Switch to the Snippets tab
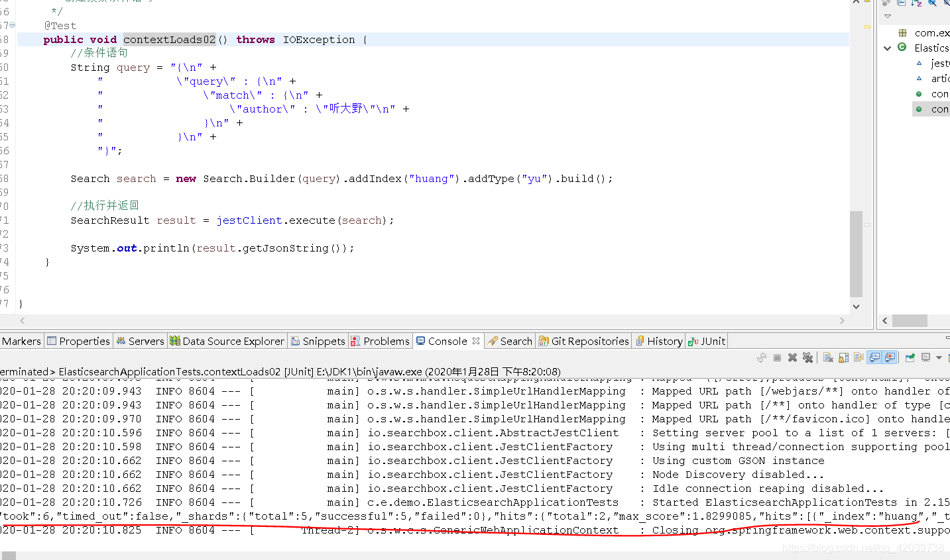Screen dimensions: 950x560 (x=318, y=341)
